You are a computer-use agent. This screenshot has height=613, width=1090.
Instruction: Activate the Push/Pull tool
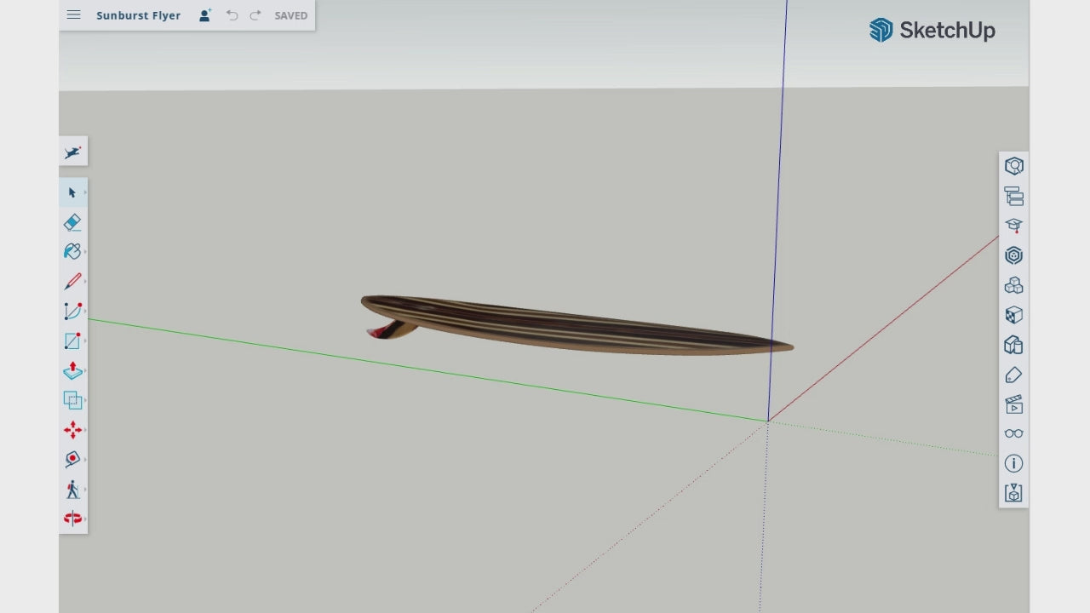click(x=72, y=370)
